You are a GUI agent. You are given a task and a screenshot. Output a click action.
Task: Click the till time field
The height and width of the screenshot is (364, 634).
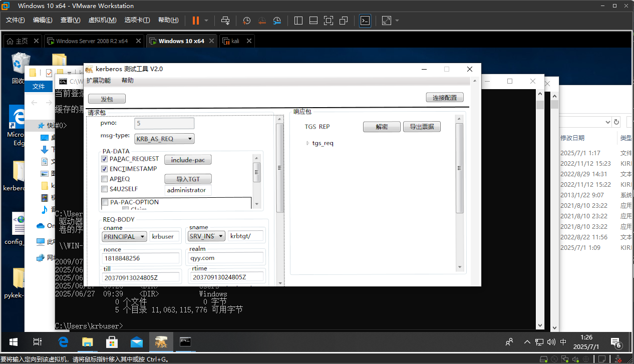(x=142, y=277)
